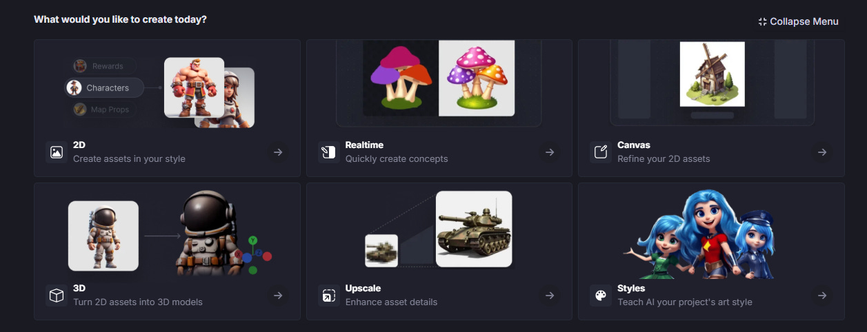Open Realtime via its arrow icon

pyautogui.click(x=550, y=152)
